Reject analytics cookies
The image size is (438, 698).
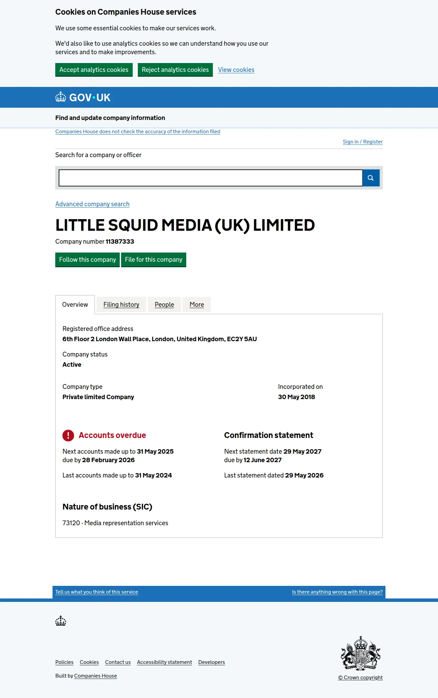[x=175, y=70]
